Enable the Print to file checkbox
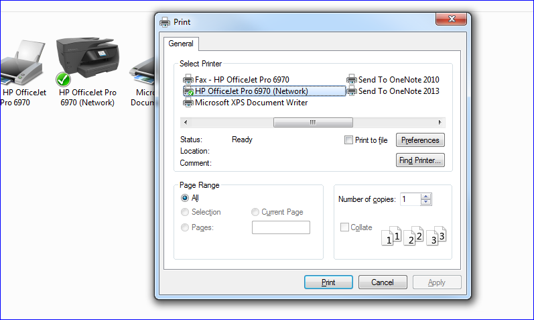The image size is (534, 320). click(348, 140)
